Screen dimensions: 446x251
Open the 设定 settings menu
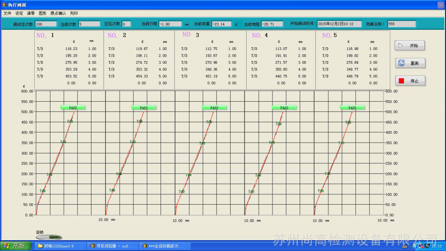[x=19, y=13]
